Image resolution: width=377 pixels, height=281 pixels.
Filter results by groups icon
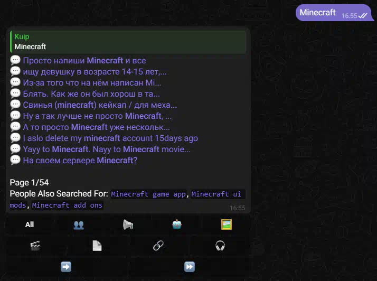point(79,224)
